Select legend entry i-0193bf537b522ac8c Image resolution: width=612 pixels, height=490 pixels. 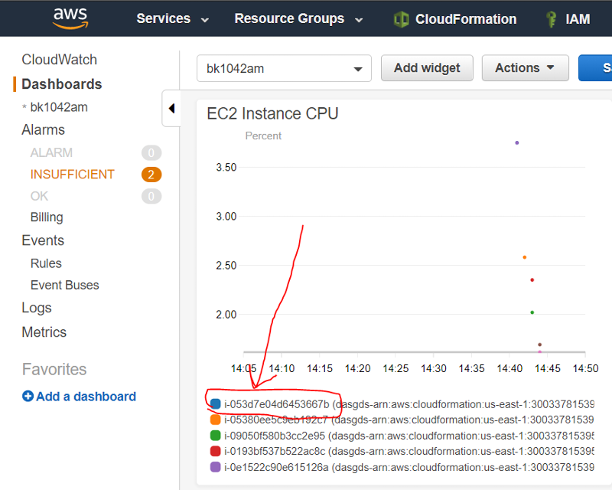[409, 451]
